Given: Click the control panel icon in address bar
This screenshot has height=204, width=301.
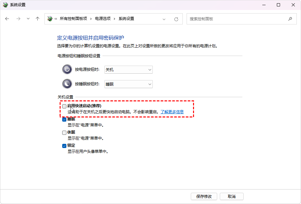Looking at the screenshot, I should 50,19.
